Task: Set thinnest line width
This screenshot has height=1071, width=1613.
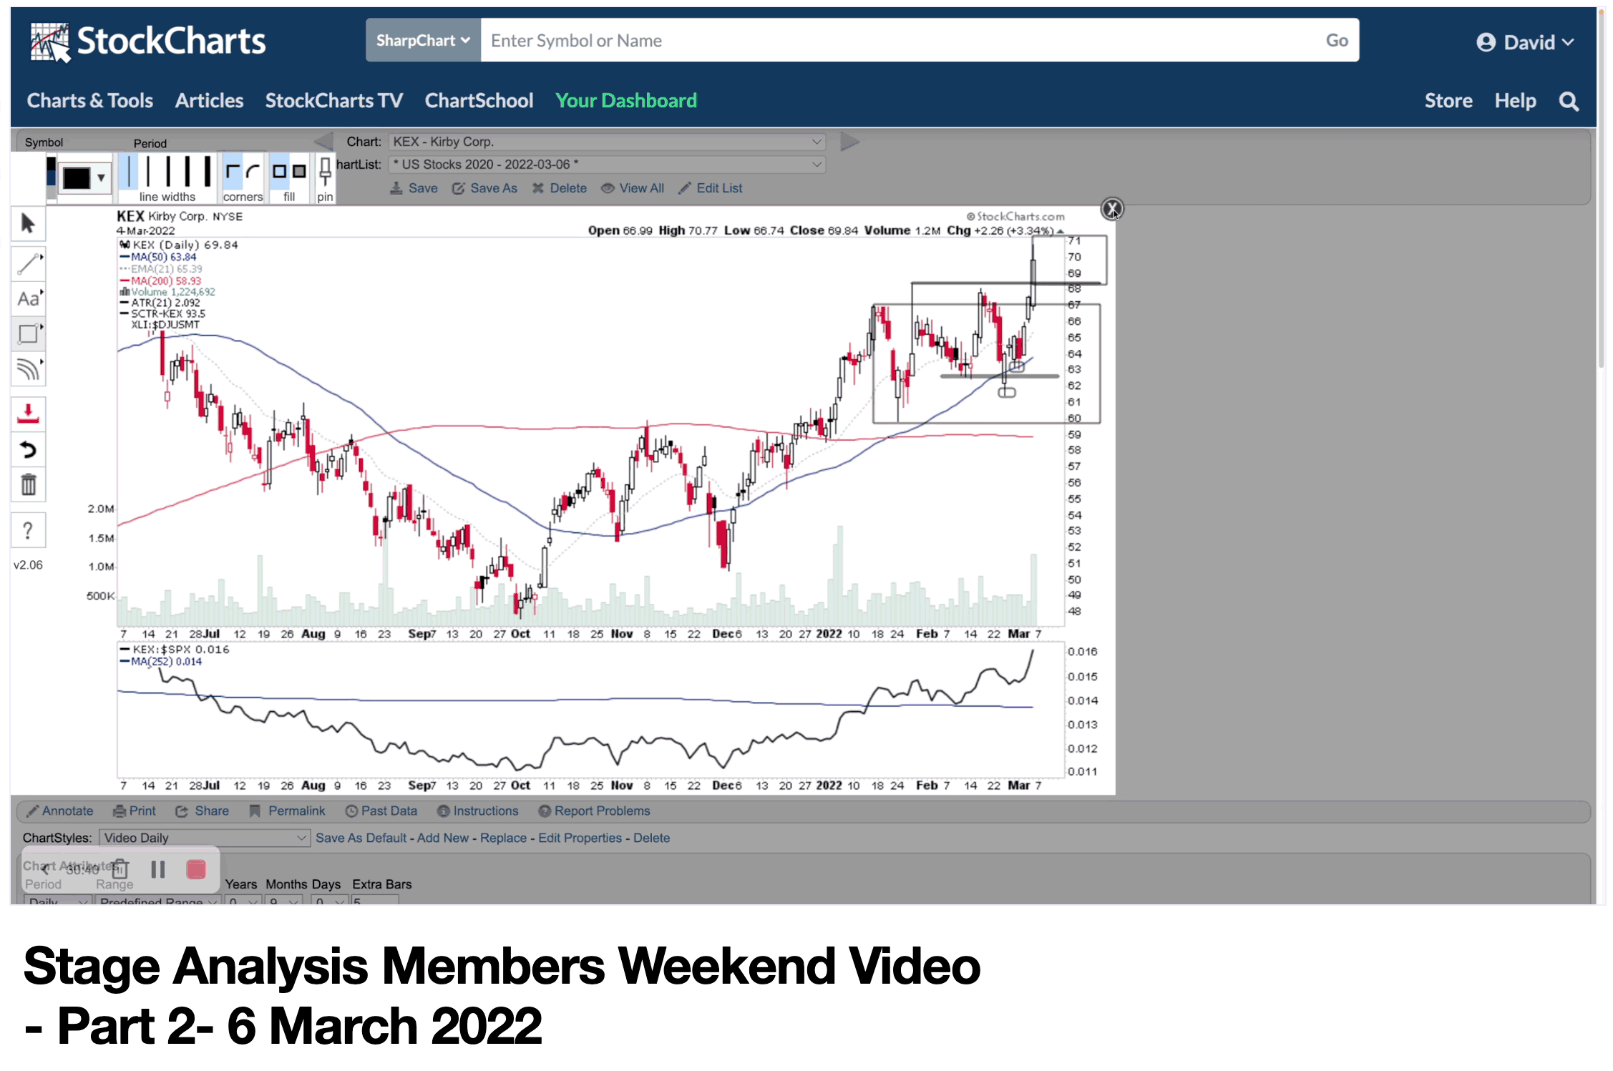Action: (128, 172)
